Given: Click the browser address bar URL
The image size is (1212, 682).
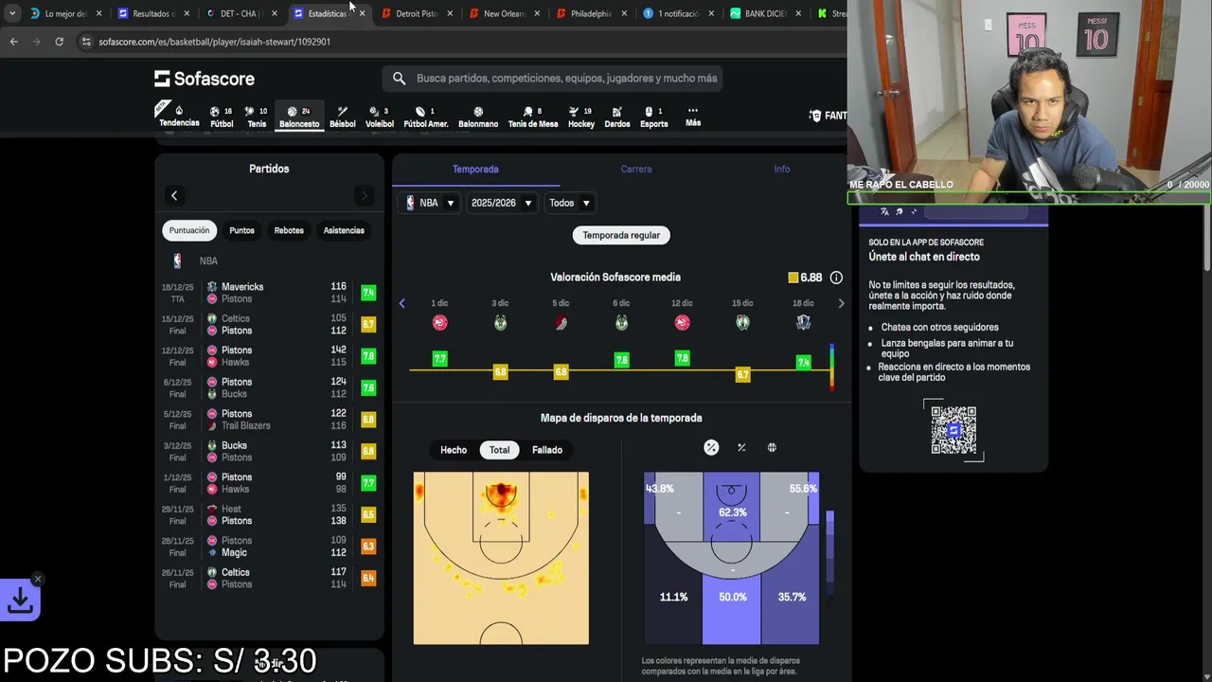Looking at the screenshot, I should click(214, 42).
